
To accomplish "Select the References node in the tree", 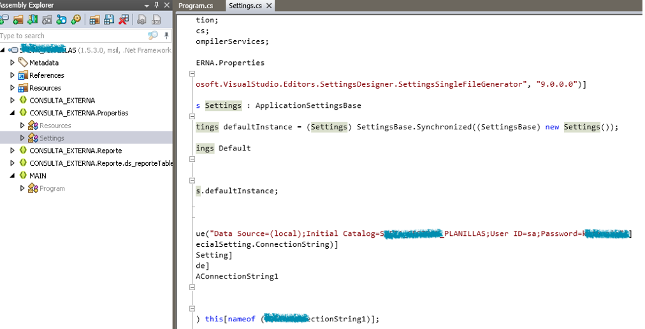I will pos(47,75).
